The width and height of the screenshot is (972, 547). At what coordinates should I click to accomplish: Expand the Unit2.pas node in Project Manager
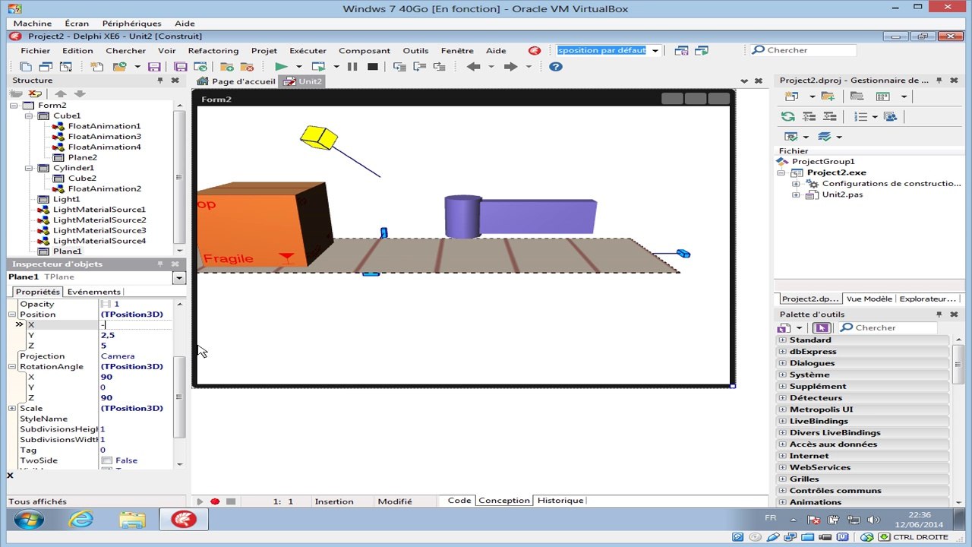(796, 195)
